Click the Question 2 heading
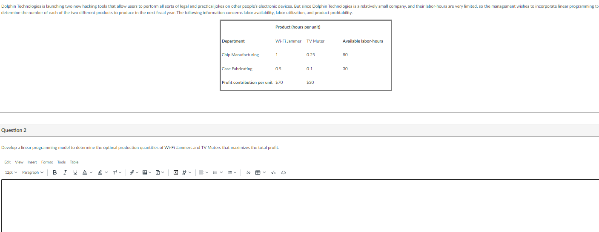Viewport: 599px width, 232px height. pos(14,130)
